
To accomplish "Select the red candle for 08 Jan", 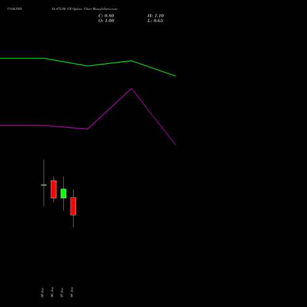I will [x=73, y=206].
